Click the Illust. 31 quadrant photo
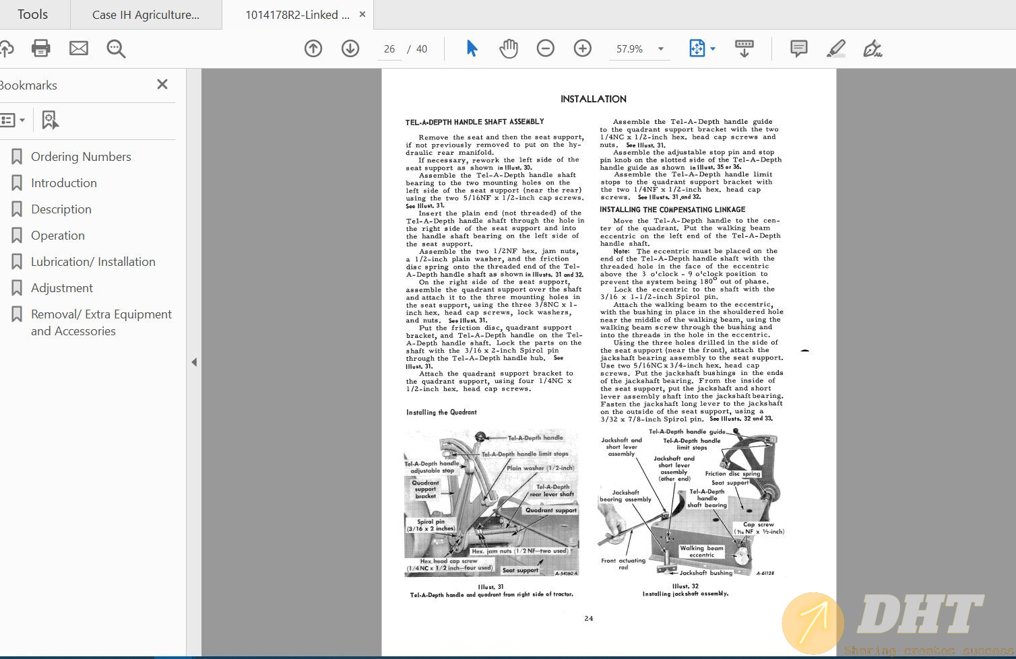 click(x=491, y=503)
